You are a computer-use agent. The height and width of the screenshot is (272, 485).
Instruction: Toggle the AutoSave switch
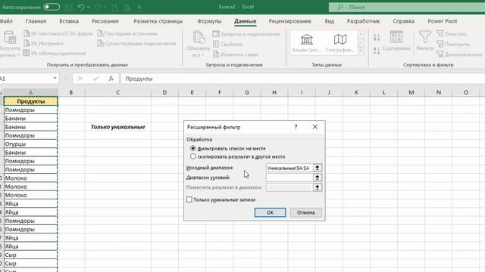[x=52, y=7]
